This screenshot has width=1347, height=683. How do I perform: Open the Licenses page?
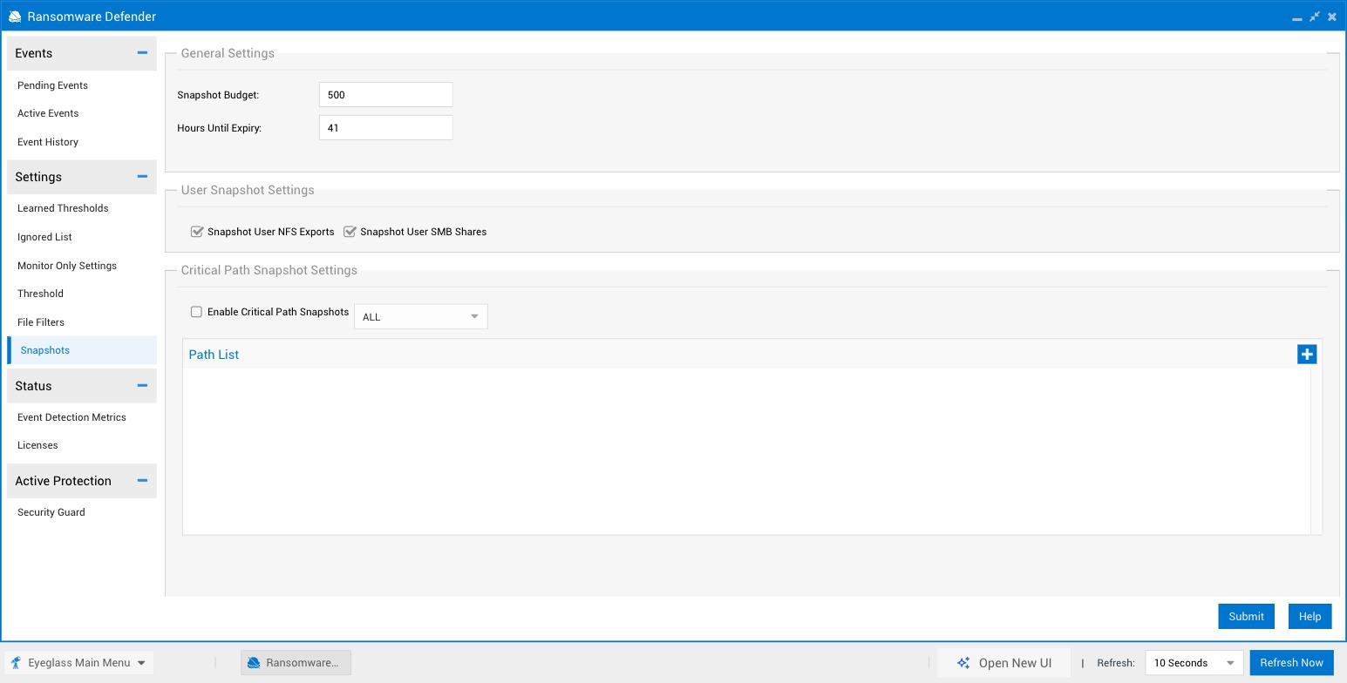tap(37, 445)
